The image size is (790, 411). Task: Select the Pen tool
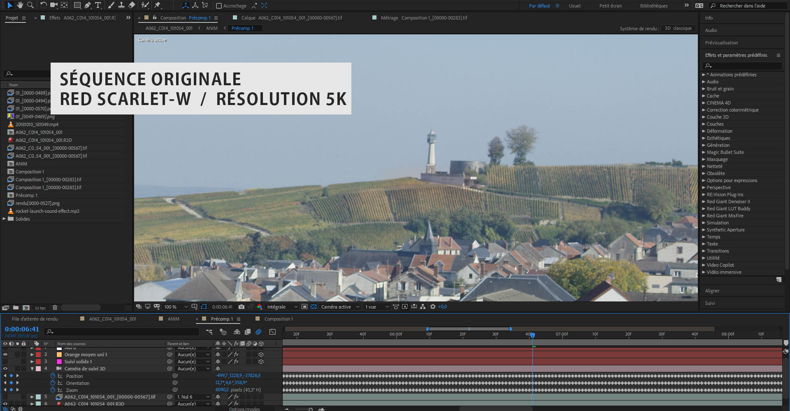pos(87,5)
